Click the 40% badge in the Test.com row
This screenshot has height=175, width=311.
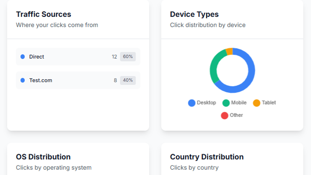128,80
